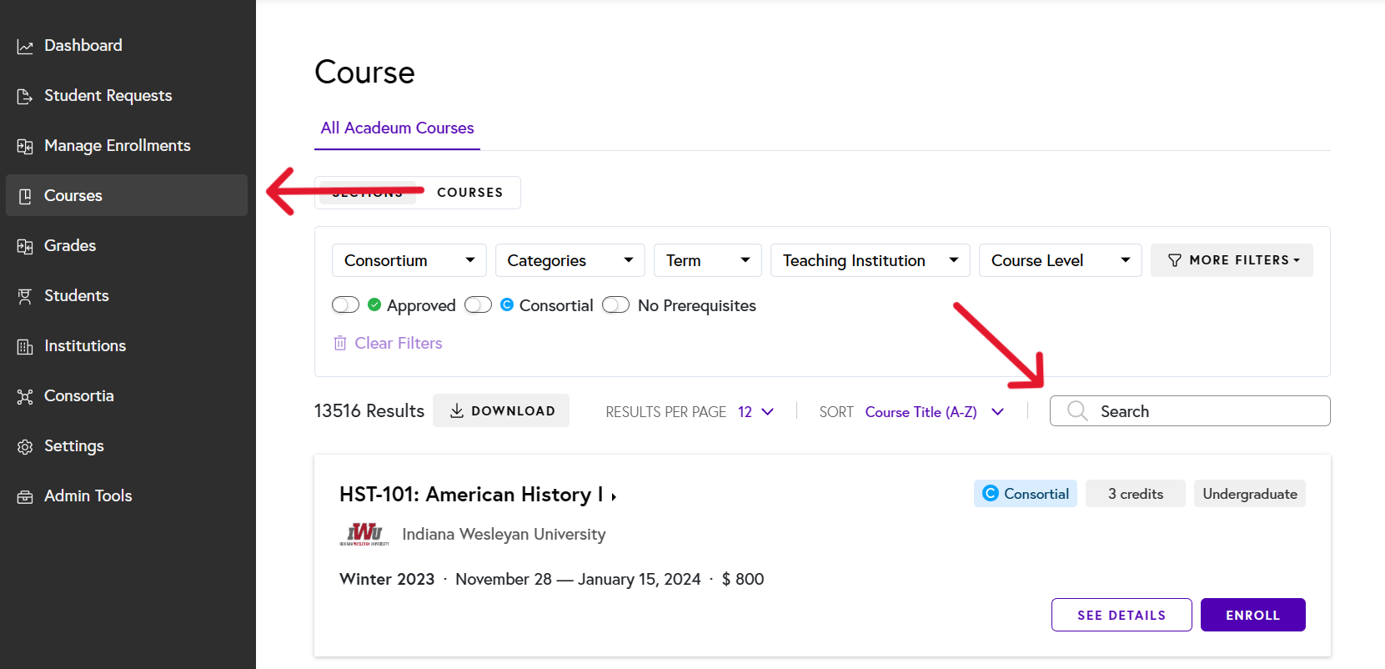1385x669 pixels.
Task: Expand the Teaching Institution dropdown
Action: pos(870,260)
